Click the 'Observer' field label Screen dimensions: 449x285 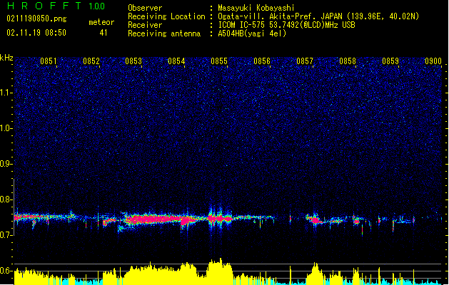[145, 8]
